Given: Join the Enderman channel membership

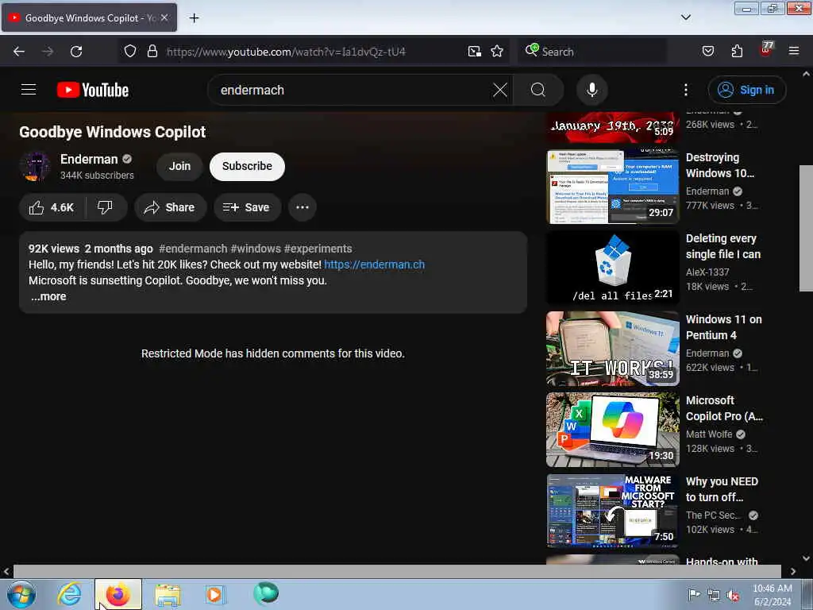Looking at the screenshot, I should (x=179, y=166).
